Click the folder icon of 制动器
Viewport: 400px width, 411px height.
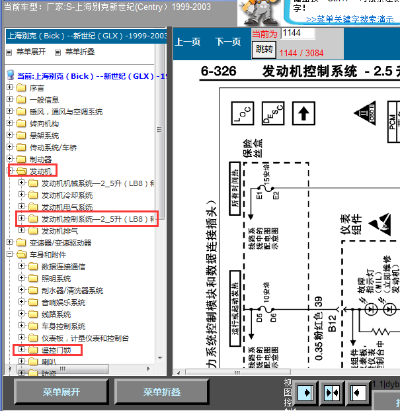pyautogui.click(x=21, y=159)
